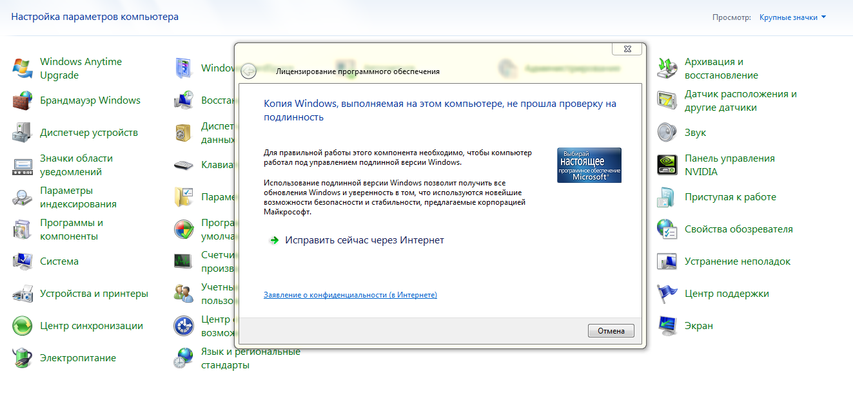853x416 pixels.
Task: Click the back arrow in the dialog
Action: coord(249,71)
